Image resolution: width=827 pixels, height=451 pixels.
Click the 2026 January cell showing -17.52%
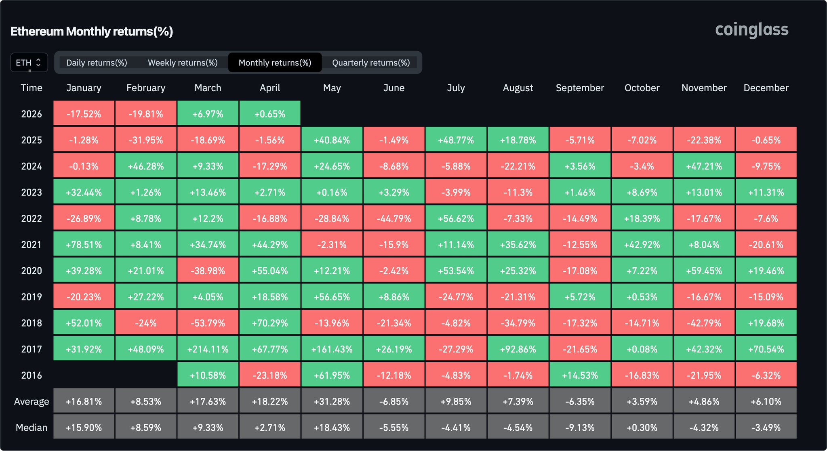[84, 114]
